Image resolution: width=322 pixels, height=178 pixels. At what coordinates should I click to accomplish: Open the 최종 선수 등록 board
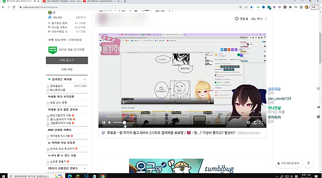[x=58, y=103]
